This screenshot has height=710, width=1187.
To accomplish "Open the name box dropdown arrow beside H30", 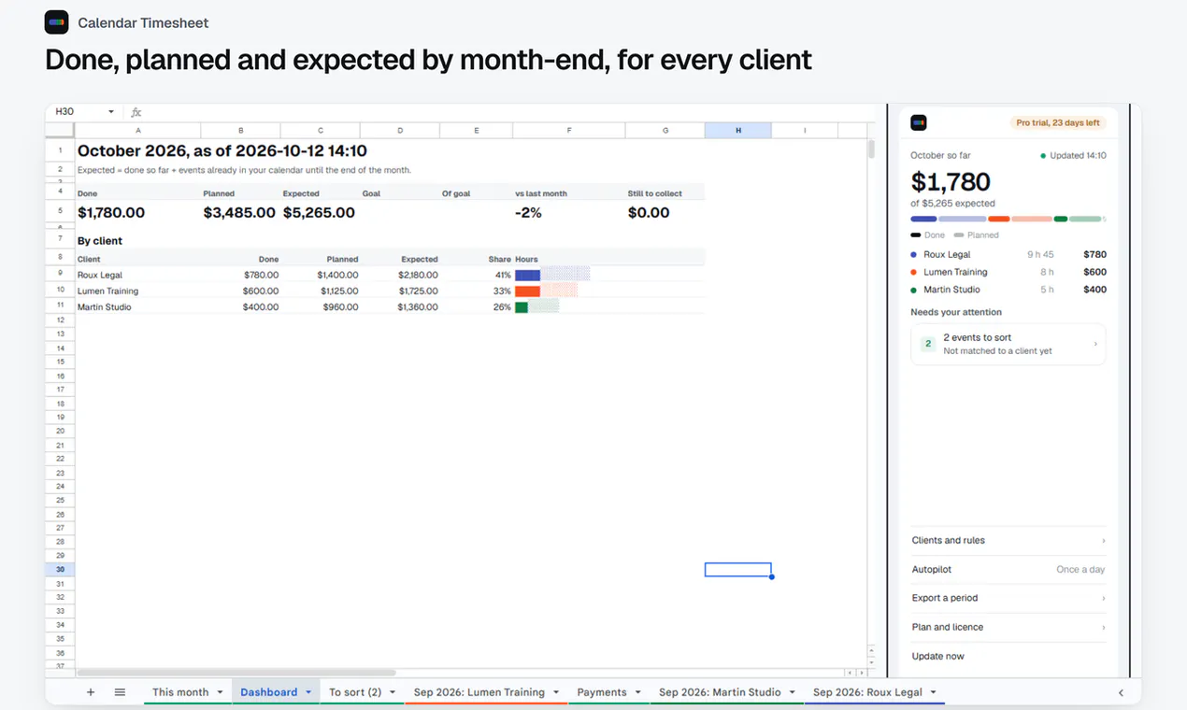I will (x=111, y=112).
